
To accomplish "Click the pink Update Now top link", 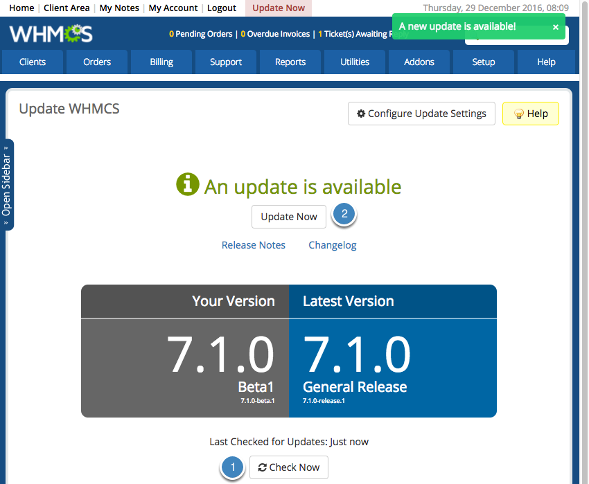I will pyautogui.click(x=279, y=8).
